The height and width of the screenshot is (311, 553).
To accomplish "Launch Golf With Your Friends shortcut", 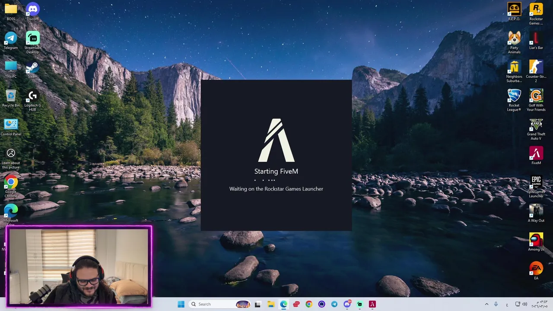I will [x=536, y=100].
